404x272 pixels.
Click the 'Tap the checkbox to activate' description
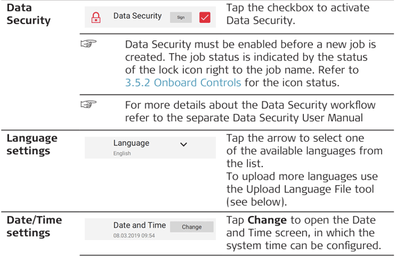(306, 8)
